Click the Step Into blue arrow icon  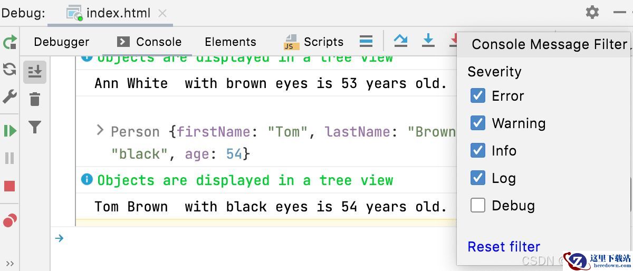[428, 41]
